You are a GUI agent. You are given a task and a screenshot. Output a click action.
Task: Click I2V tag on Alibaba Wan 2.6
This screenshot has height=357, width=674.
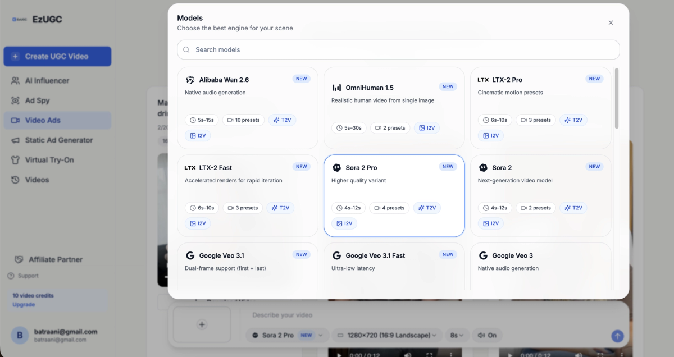[x=198, y=135]
